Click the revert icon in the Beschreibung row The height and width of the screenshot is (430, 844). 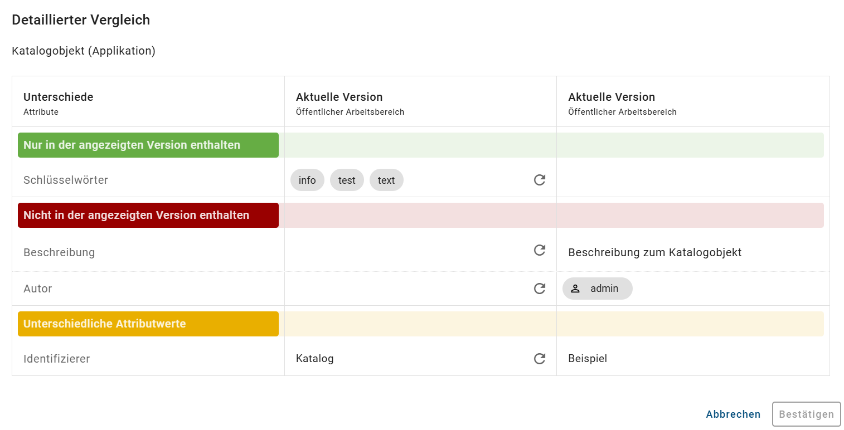(x=539, y=251)
